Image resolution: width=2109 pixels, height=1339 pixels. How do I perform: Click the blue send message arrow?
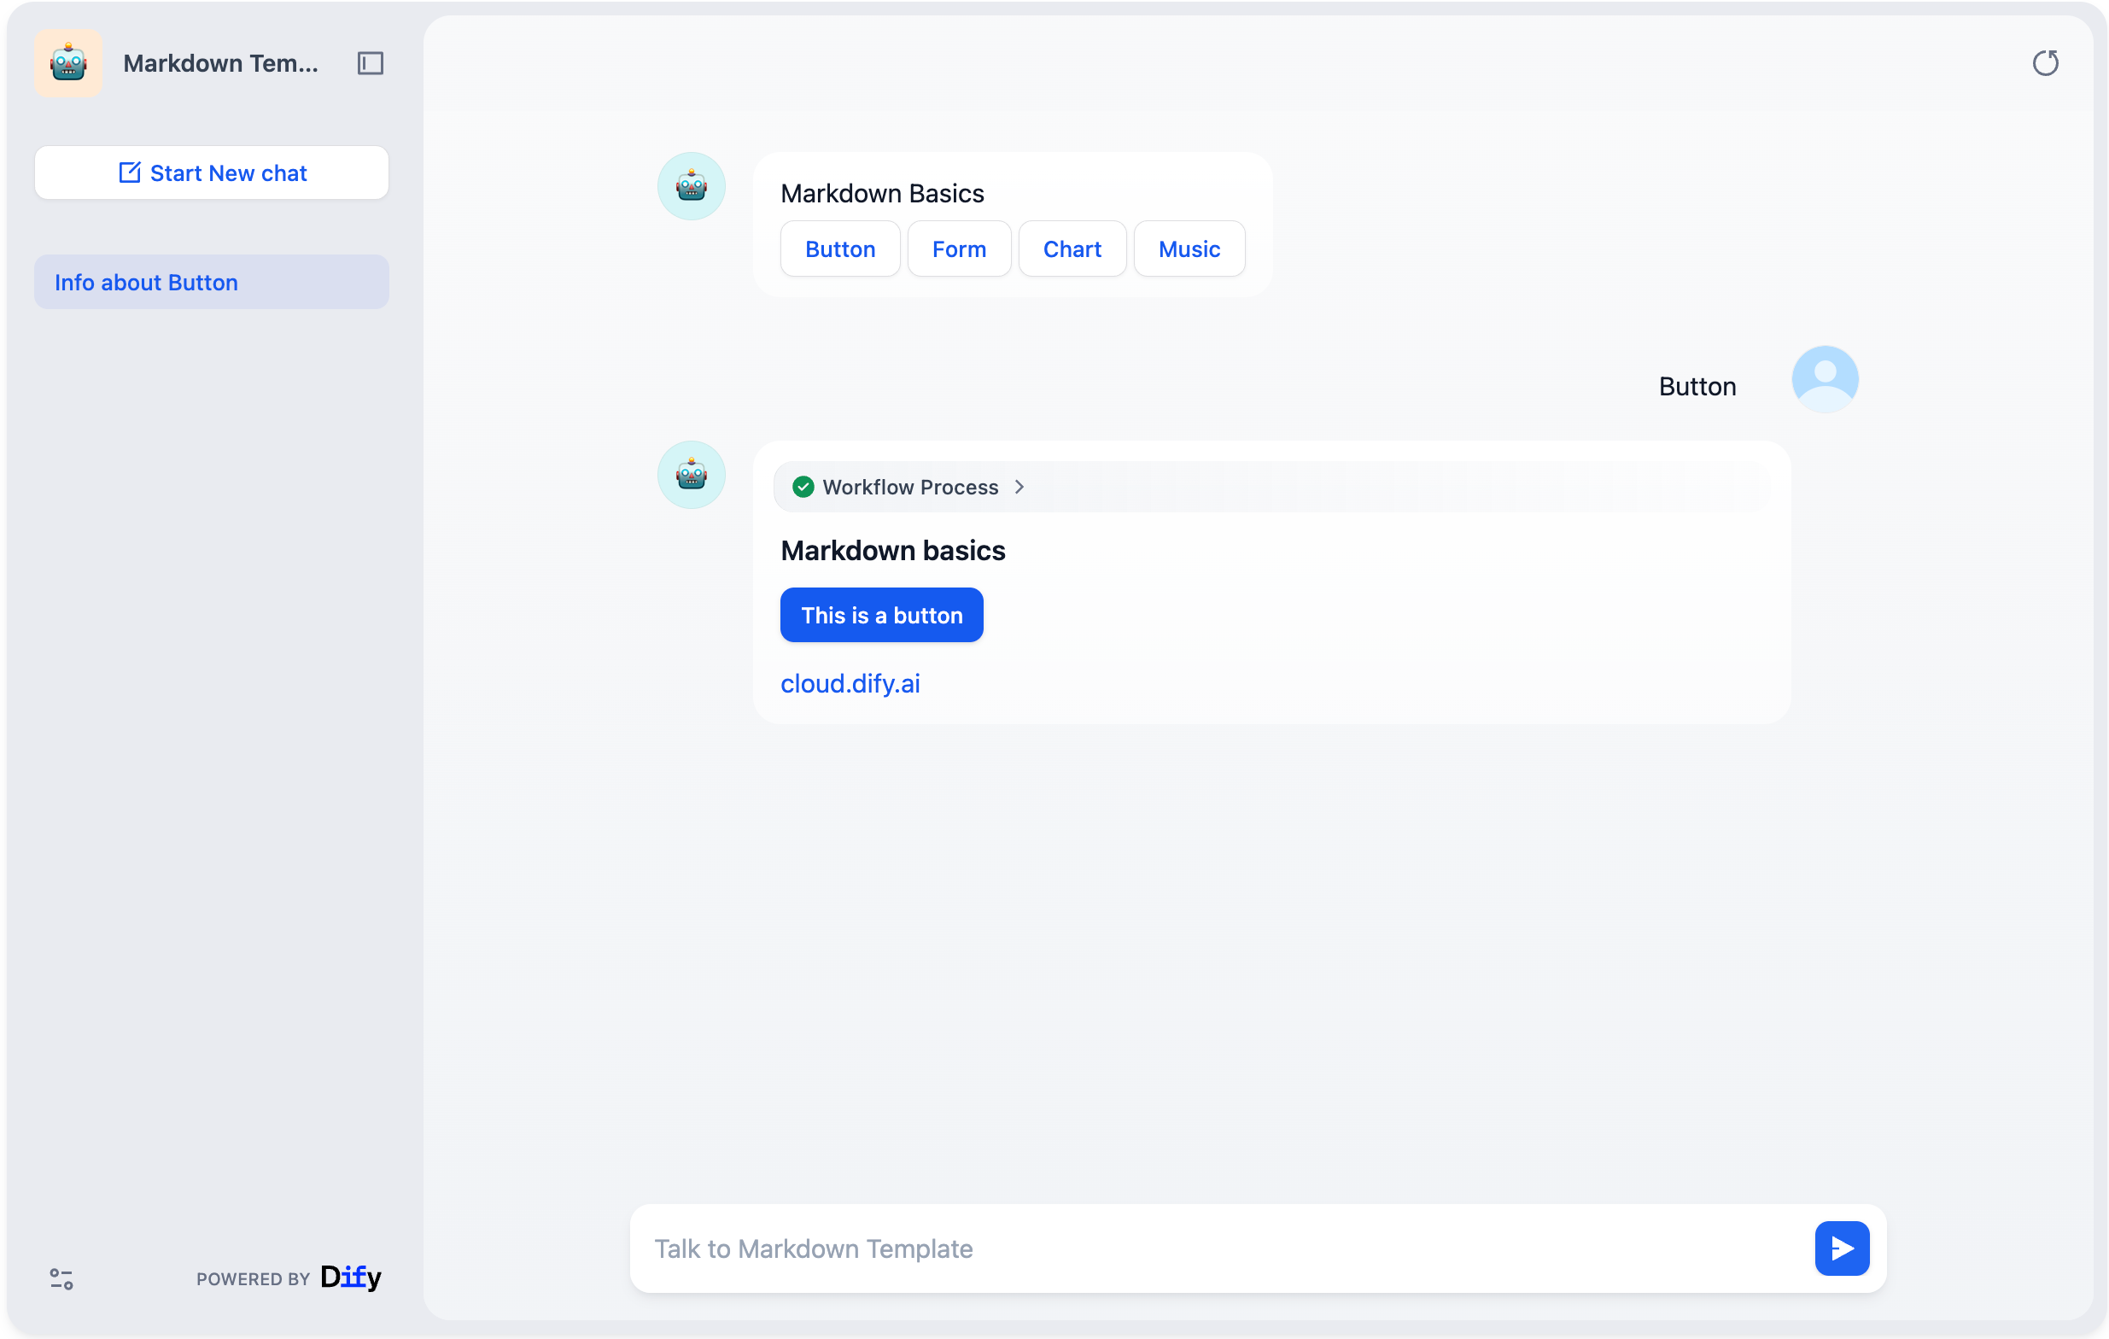pos(1841,1247)
